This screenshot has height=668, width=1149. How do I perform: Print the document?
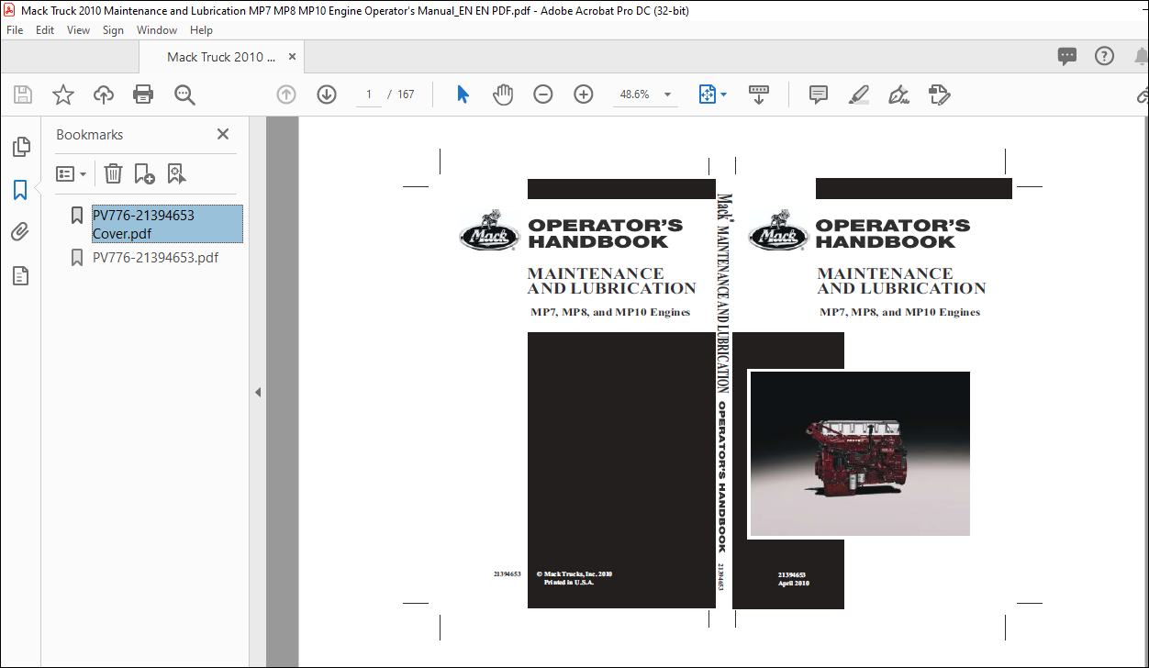[x=143, y=95]
